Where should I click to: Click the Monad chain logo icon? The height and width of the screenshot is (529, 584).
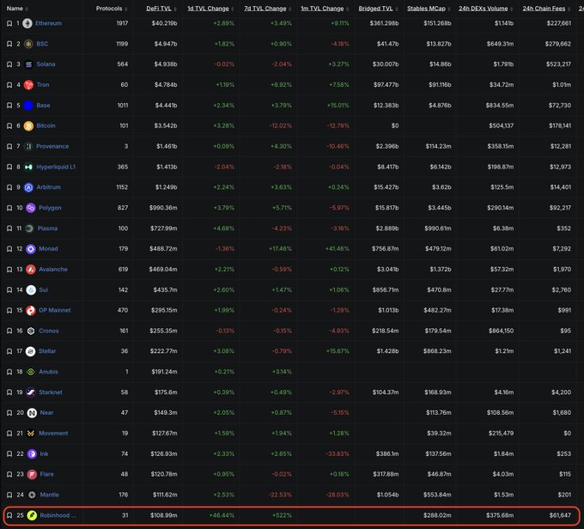pyautogui.click(x=31, y=249)
